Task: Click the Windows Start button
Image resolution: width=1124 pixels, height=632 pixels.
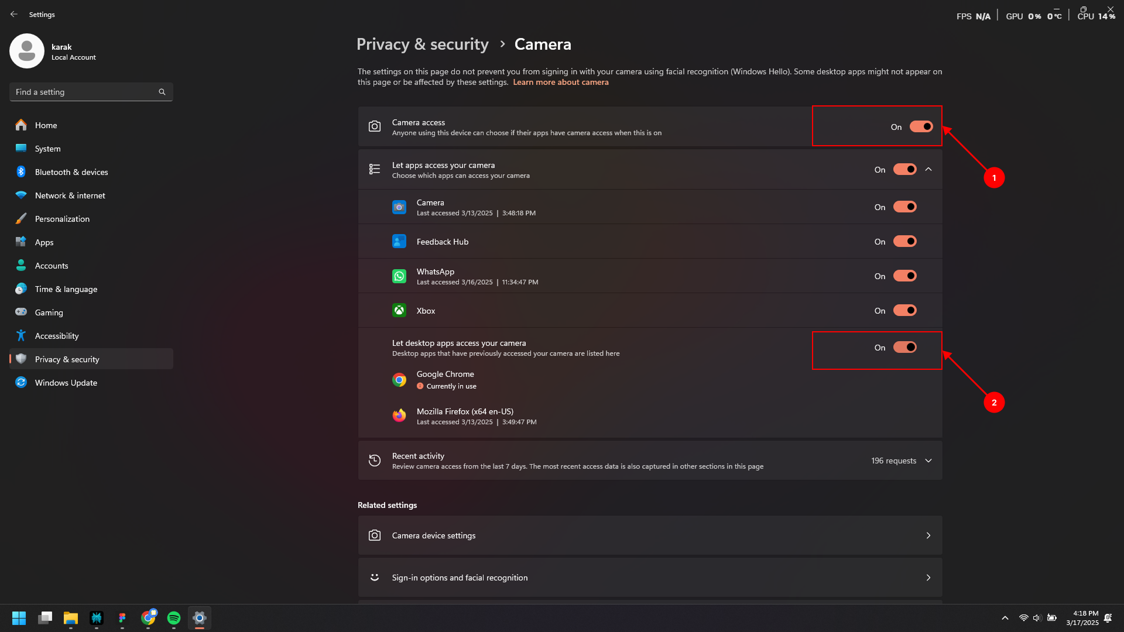Action: point(19,618)
